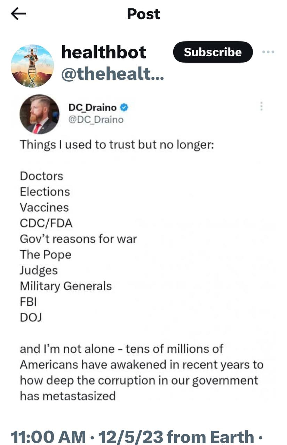Tap the back arrow

18,14
